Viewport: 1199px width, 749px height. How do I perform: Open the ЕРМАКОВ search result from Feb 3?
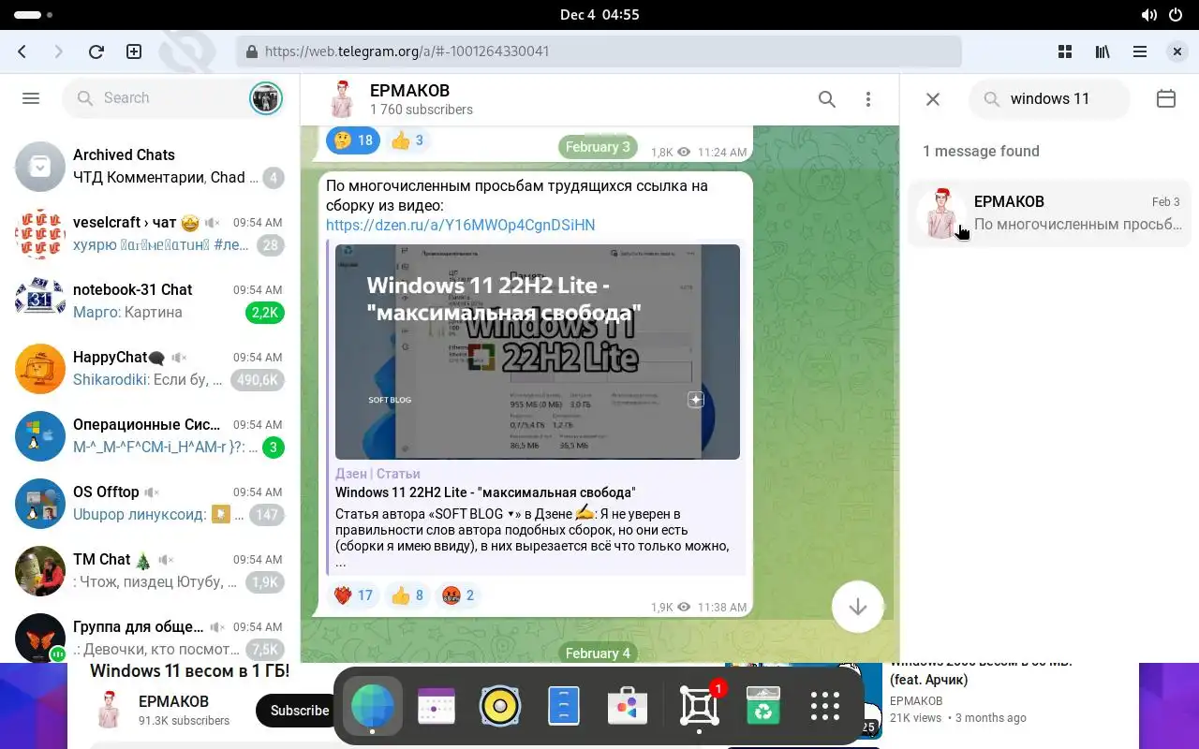[1049, 213]
